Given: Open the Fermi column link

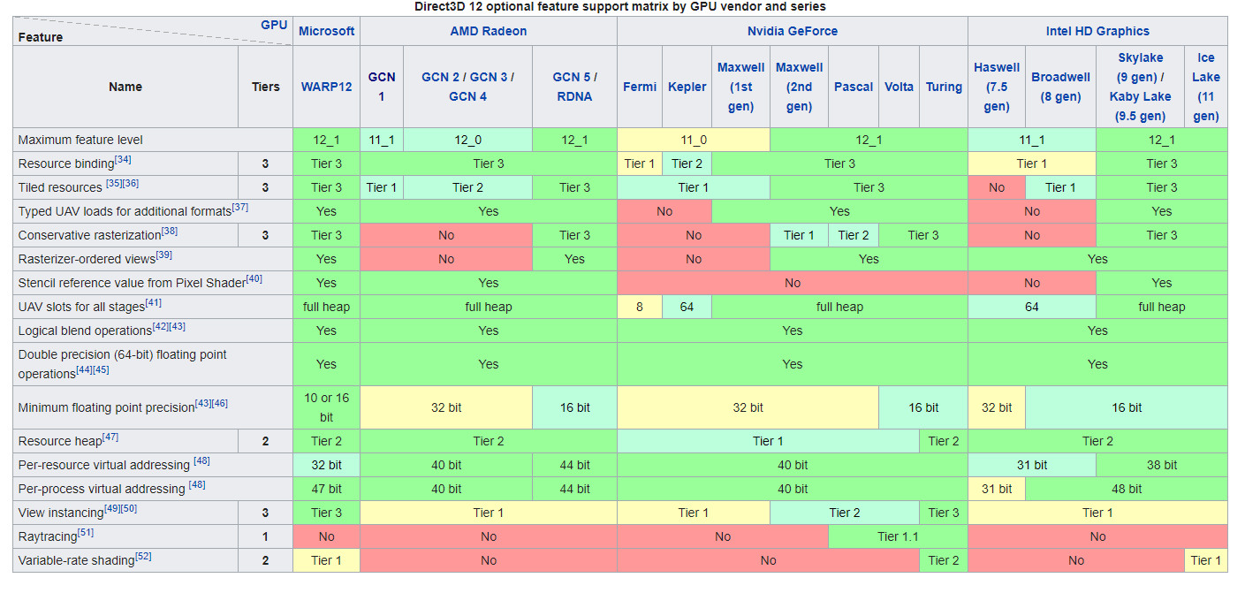Looking at the screenshot, I should 640,87.
